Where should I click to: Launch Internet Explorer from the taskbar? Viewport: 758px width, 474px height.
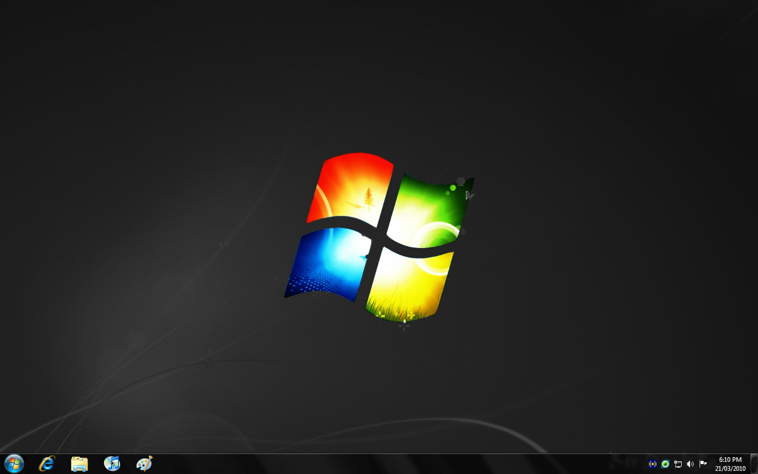pyautogui.click(x=47, y=463)
